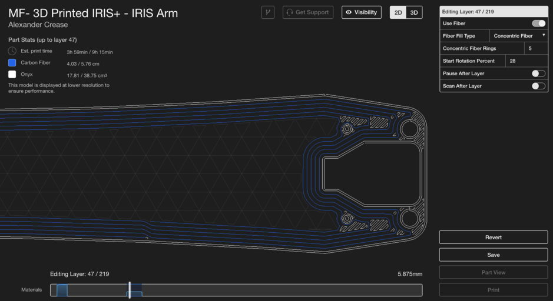Click the Carbon Fiber value 4.03 / 5.76 cm
Image resolution: width=553 pixels, height=301 pixels.
coord(83,63)
